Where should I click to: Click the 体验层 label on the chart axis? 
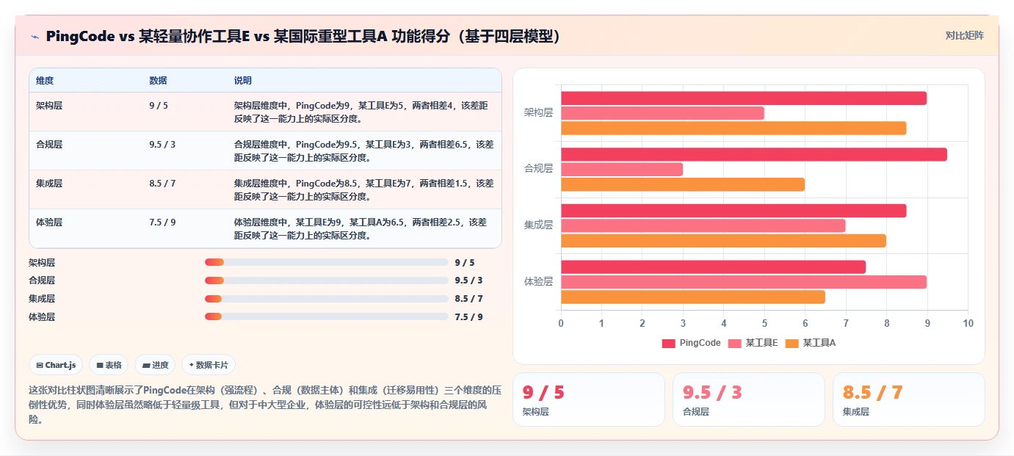pyautogui.click(x=538, y=281)
